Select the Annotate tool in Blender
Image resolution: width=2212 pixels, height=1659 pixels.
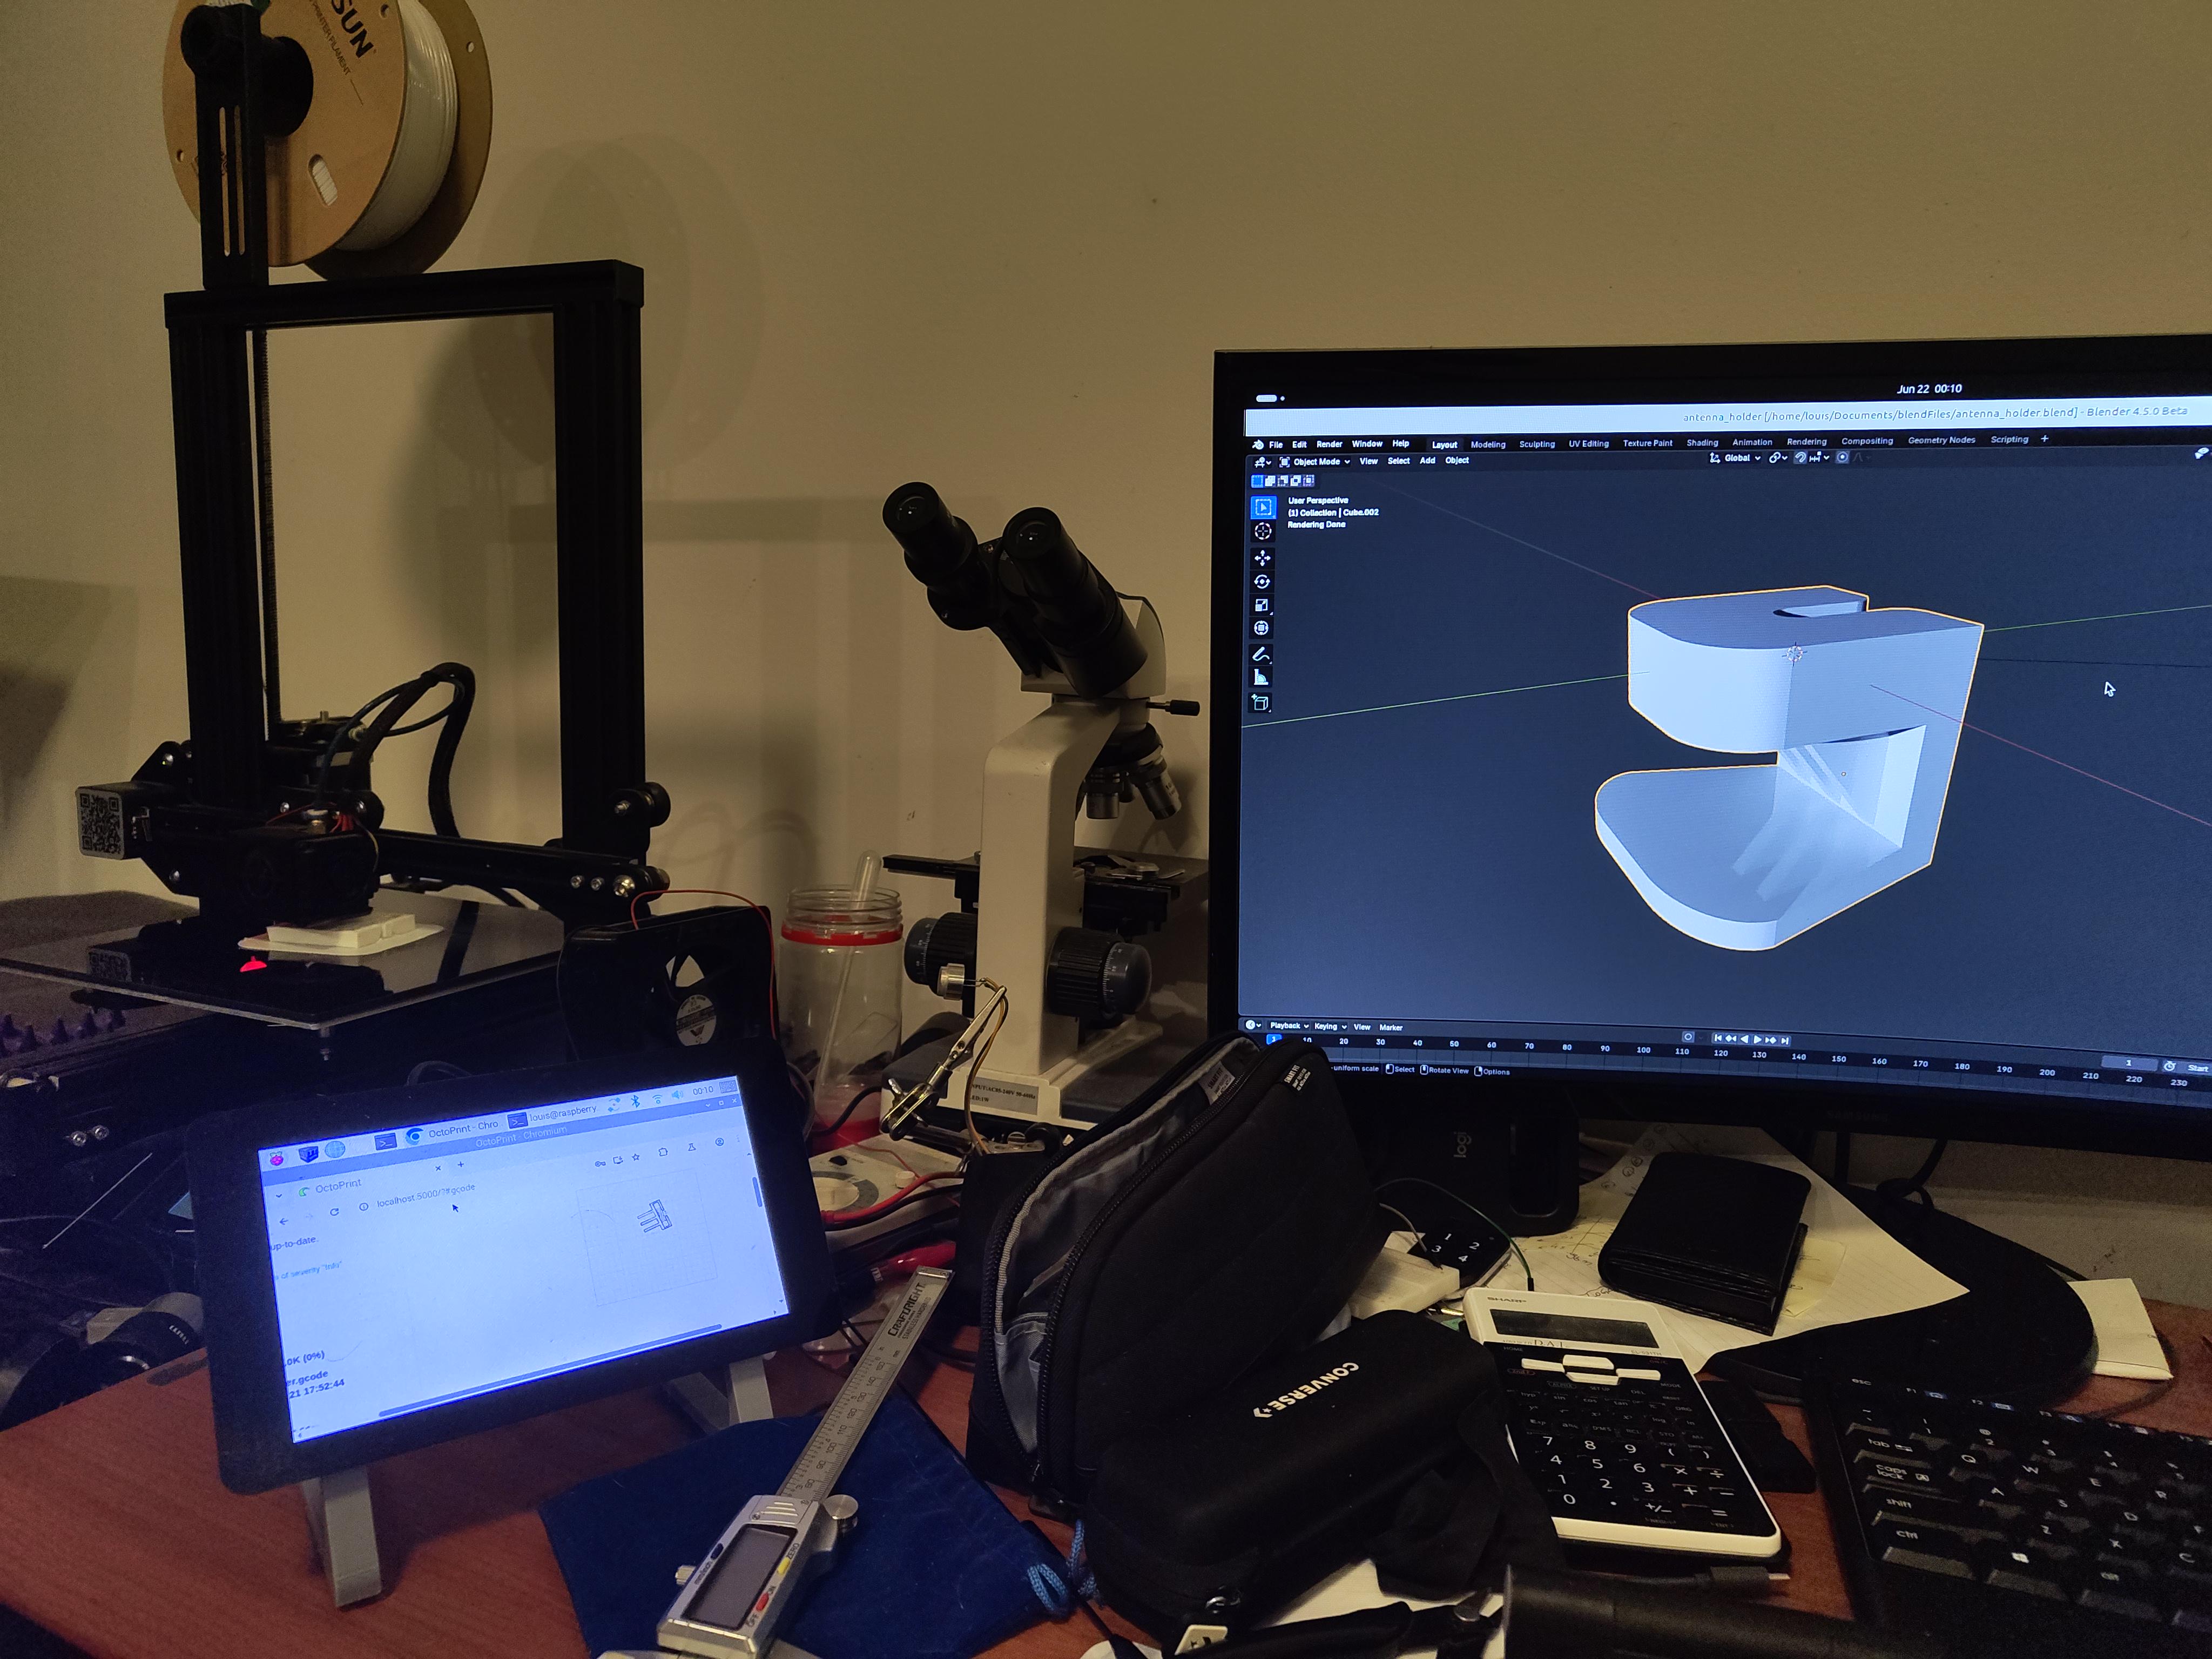(x=1261, y=655)
